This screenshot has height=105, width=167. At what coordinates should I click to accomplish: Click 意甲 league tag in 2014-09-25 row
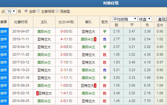pos(4,101)
